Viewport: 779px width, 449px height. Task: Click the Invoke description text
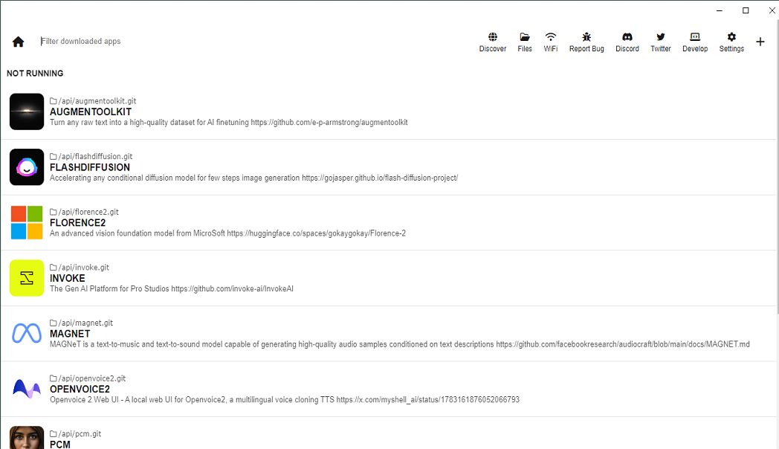(172, 288)
